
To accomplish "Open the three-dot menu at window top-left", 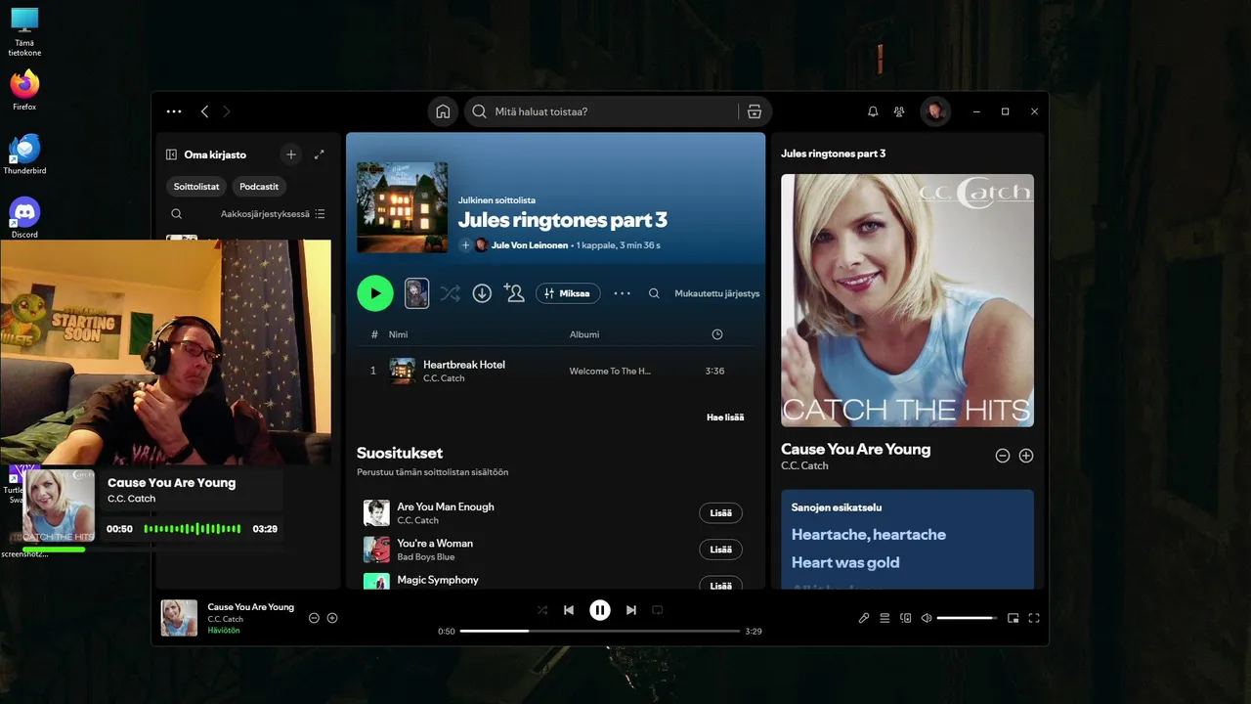I will [x=174, y=111].
